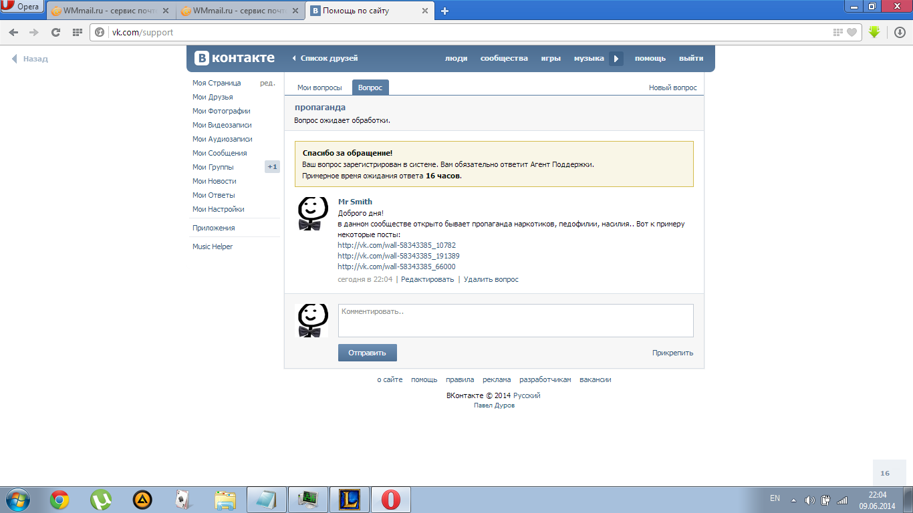Viewport: 913px width, 513px height.
Task: Open "Мои Настройки" in sidebar
Action: tap(219, 209)
